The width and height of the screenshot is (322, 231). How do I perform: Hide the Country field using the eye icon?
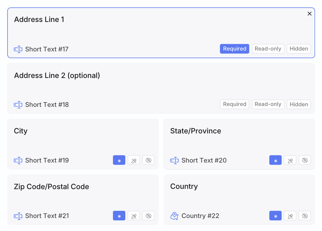[305, 216]
